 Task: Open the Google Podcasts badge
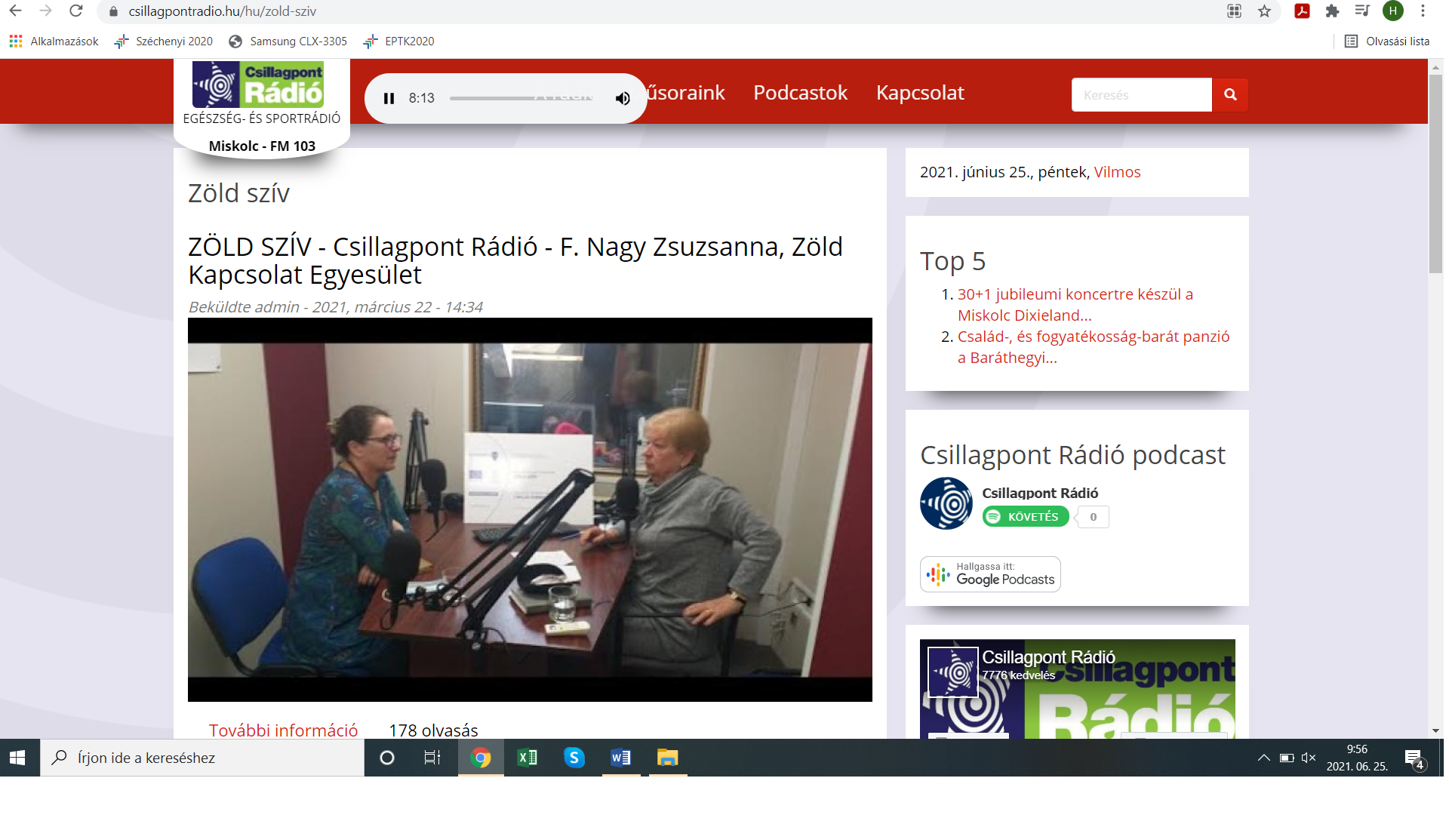pyautogui.click(x=990, y=574)
